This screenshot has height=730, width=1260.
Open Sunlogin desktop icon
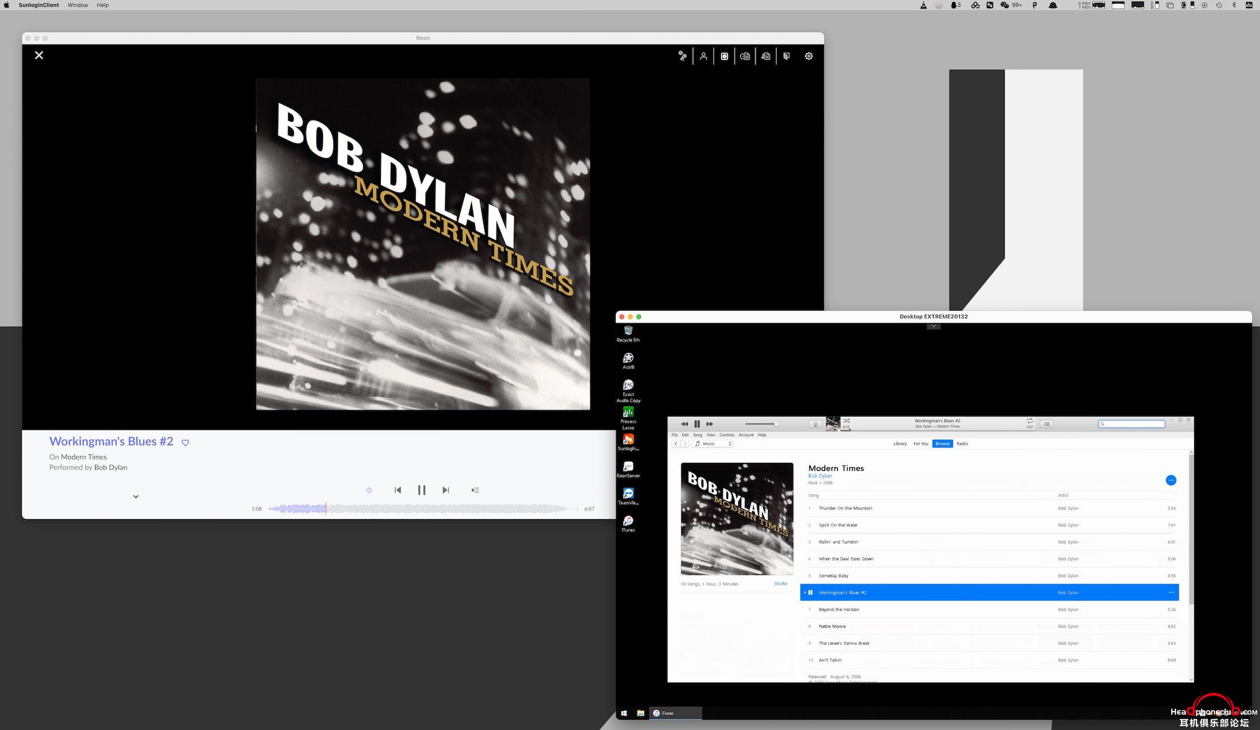pos(628,442)
